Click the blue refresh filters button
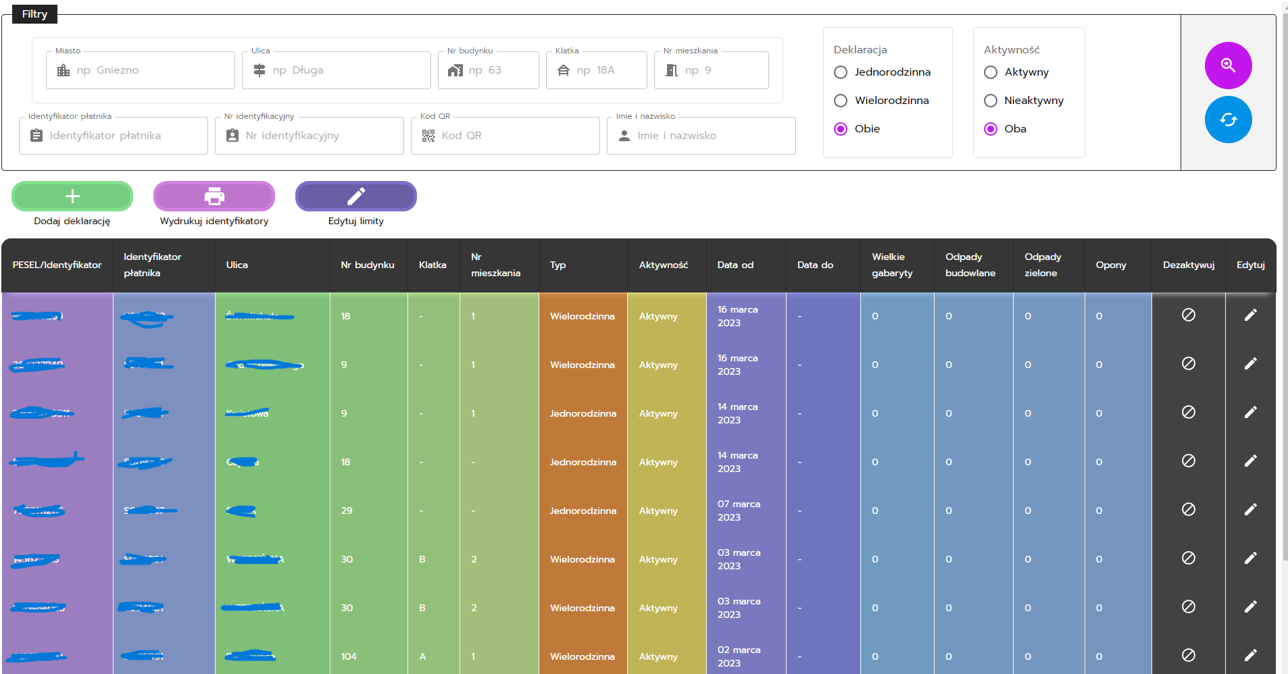1288x674 pixels. [x=1228, y=120]
